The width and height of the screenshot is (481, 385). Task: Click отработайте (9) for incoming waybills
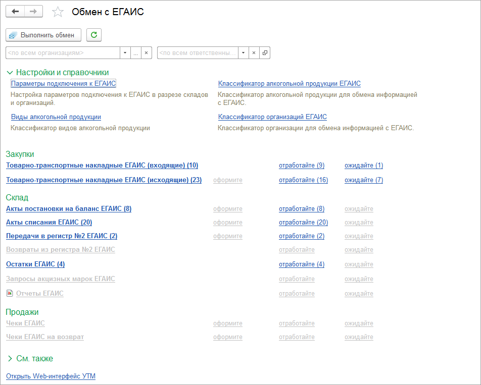[x=302, y=166]
